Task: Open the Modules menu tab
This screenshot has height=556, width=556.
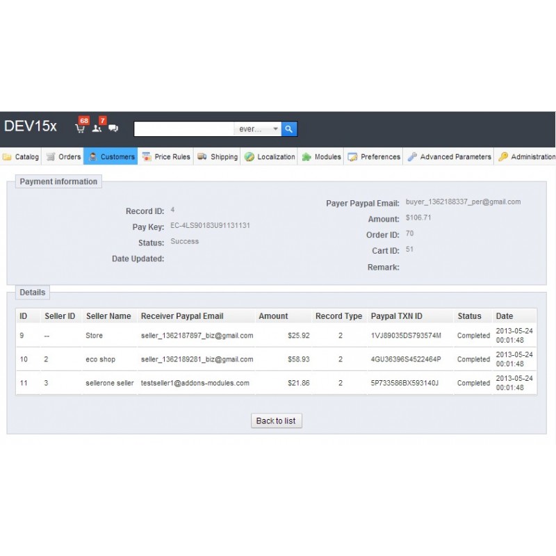Action: 320,156
